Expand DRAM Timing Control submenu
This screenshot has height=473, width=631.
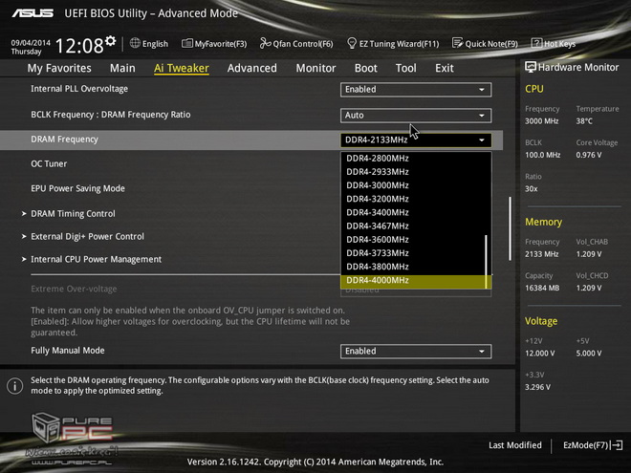pyautogui.click(x=73, y=214)
